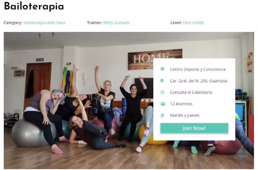Click the Level label
Screen dimensions: 258x170
point(176,23)
